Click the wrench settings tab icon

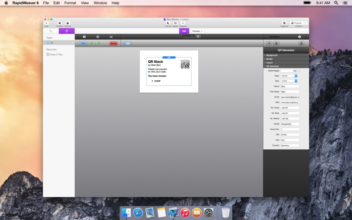tap(51, 31)
